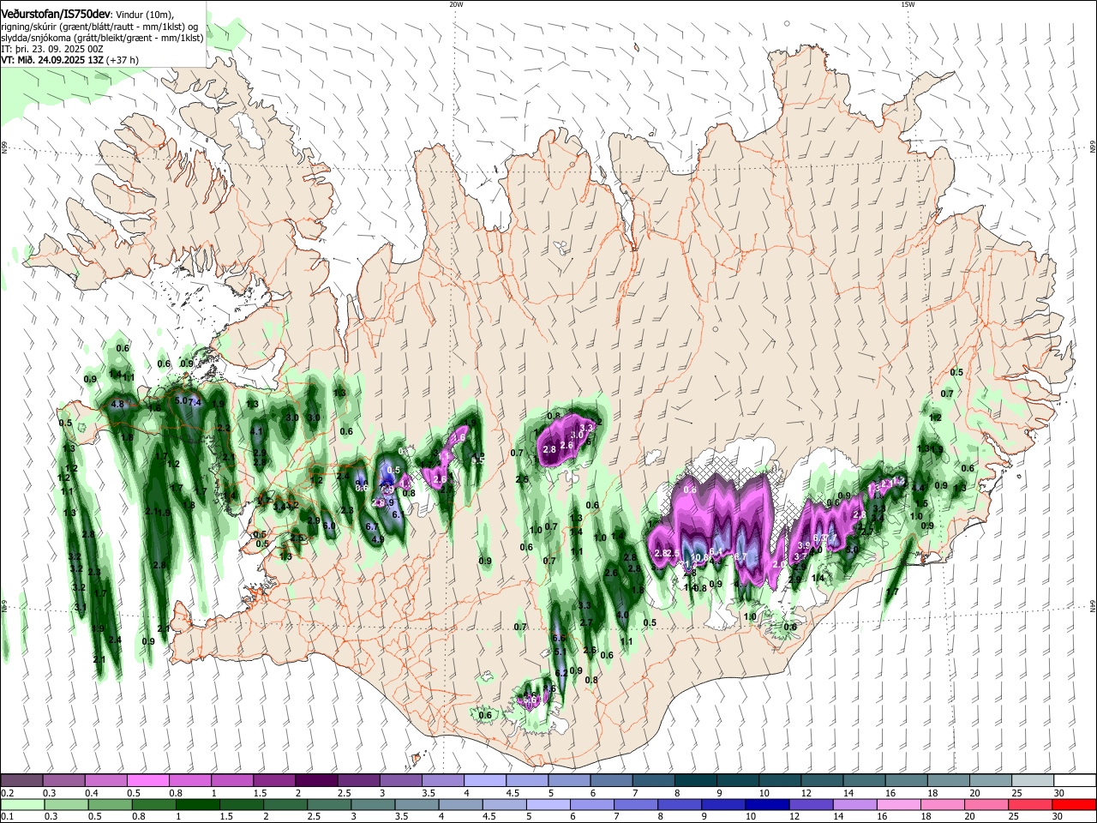
Task: Select the darkest purple swatch between 2 and 2.5
Action: [x=316, y=780]
